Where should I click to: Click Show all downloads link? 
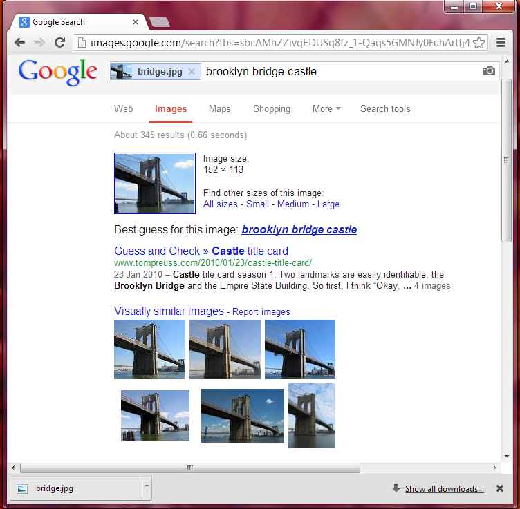445,489
